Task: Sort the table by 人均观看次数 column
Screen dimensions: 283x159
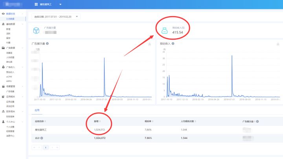Action: coord(195,122)
